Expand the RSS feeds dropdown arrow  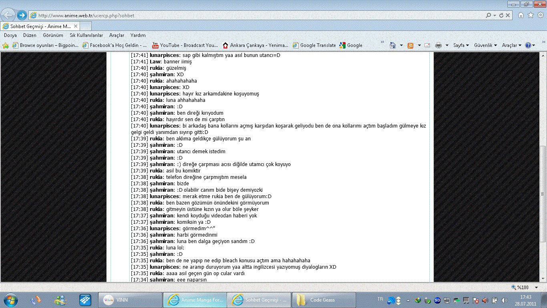pyautogui.click(x=419, y=45)
